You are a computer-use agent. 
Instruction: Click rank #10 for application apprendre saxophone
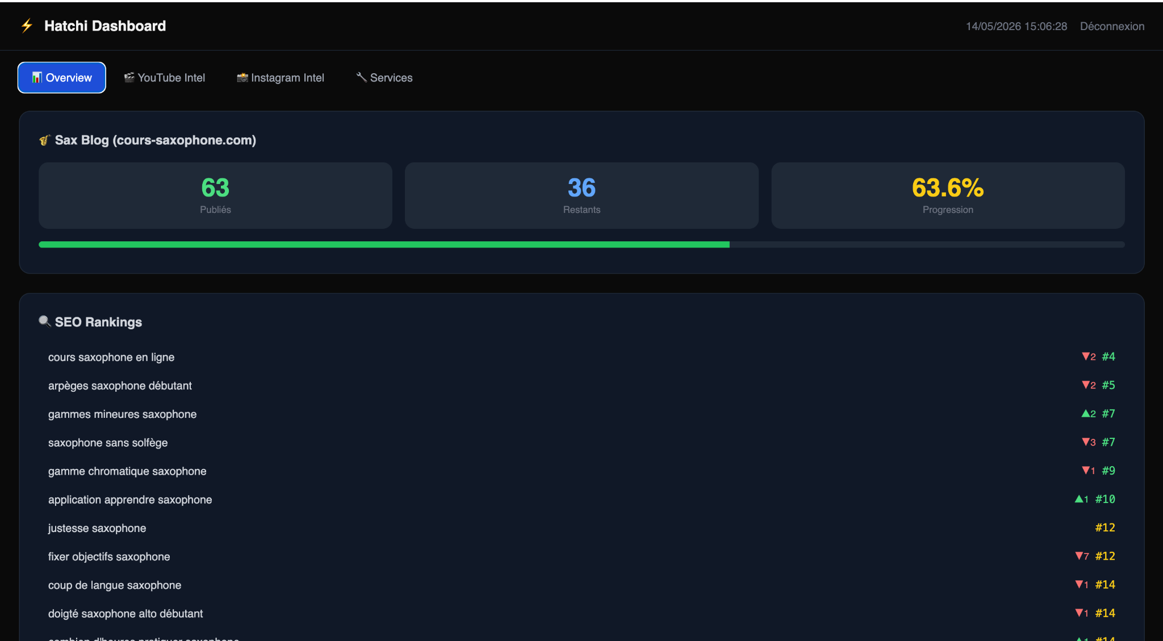(1105, 499)
